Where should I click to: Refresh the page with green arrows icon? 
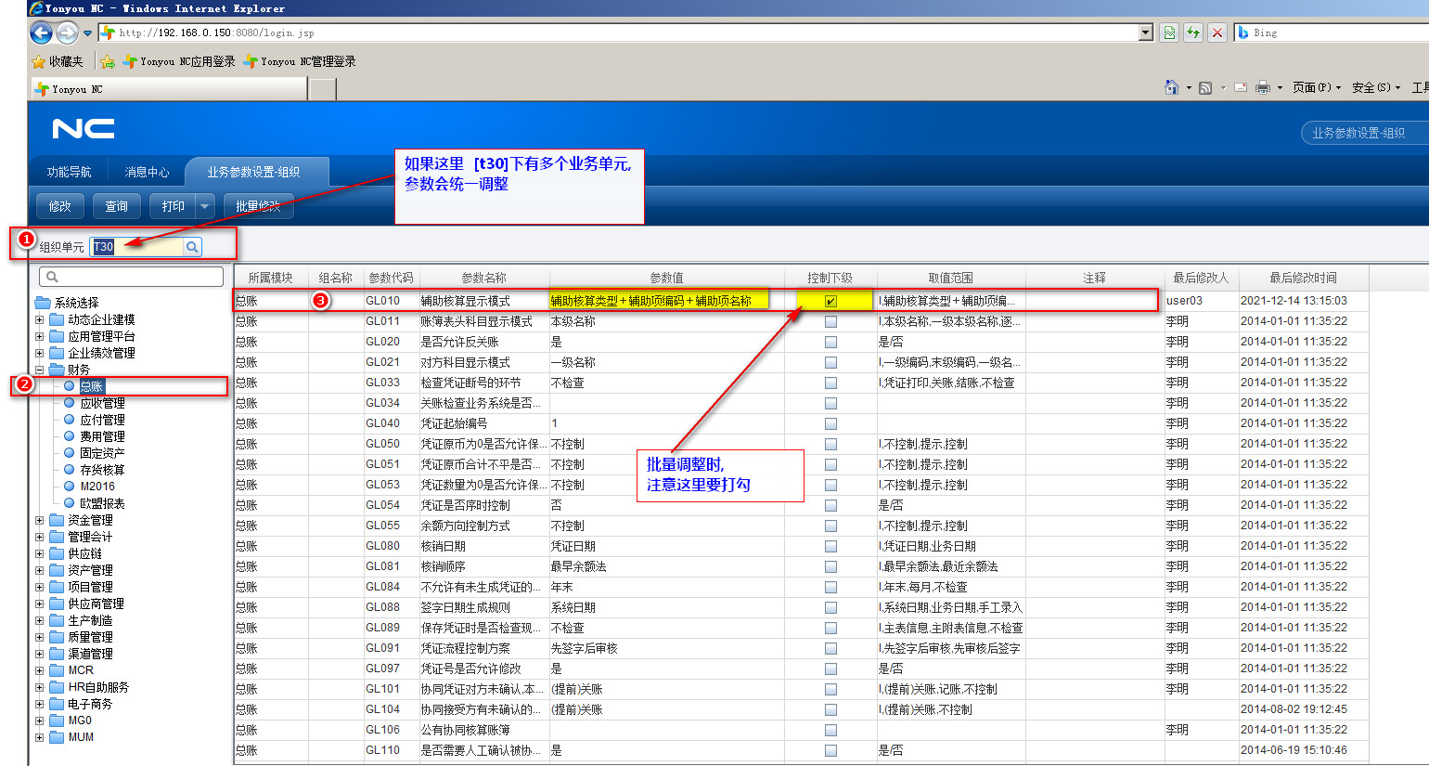[1193, 32]
